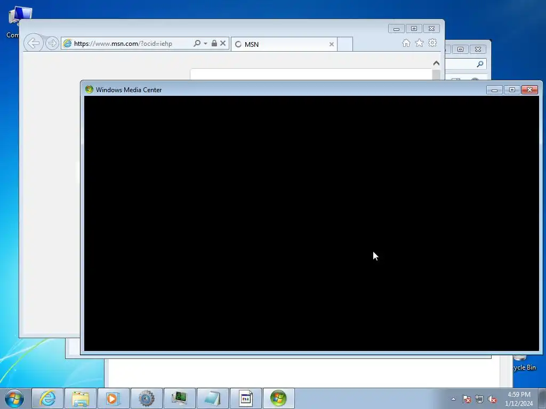Click the green monitor icon in taskbar
Image resolution: width=546 pixels, height=409 pixels.
point(180,398)
